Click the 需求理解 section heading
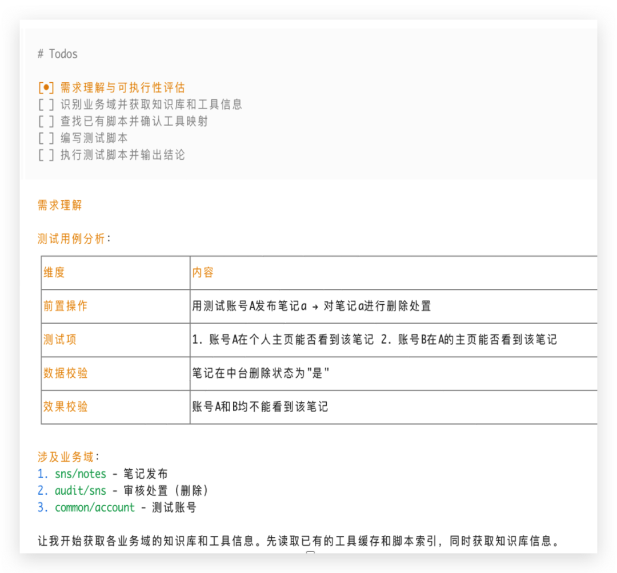617x573 pixels. (60, 205)
